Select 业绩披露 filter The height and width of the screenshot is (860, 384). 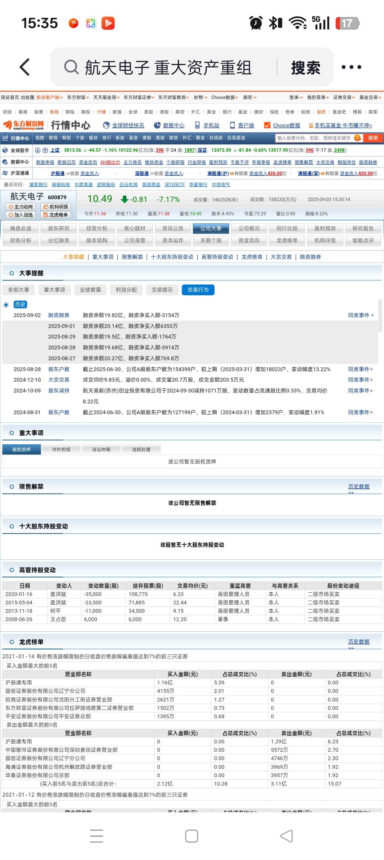[90, 290]
